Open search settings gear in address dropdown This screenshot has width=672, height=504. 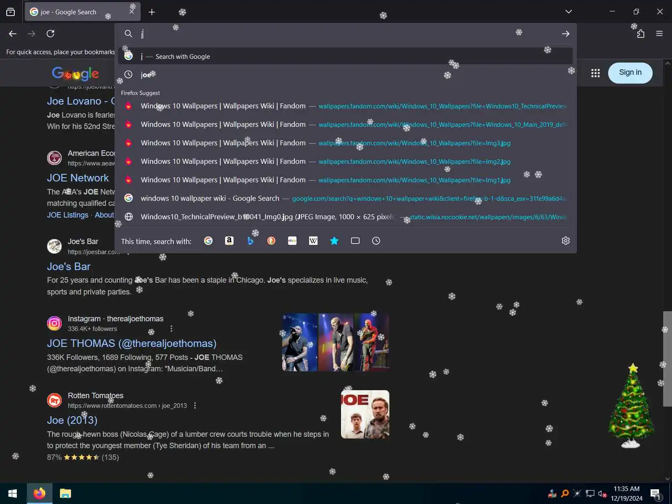tap(566, 241)
